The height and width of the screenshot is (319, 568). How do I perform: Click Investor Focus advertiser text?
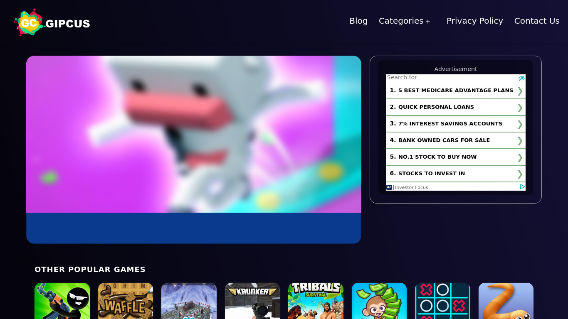pyautogui.click(x=411, y=187)
